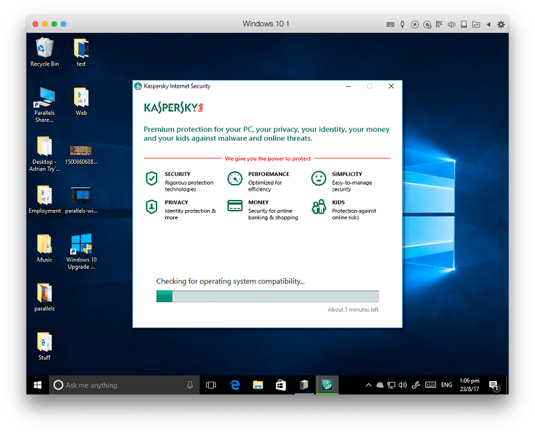
Task: Click the Performance gauge icon
Action: click(235, 179)
